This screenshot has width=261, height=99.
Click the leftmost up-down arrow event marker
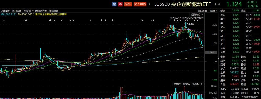tap(4, 20)
